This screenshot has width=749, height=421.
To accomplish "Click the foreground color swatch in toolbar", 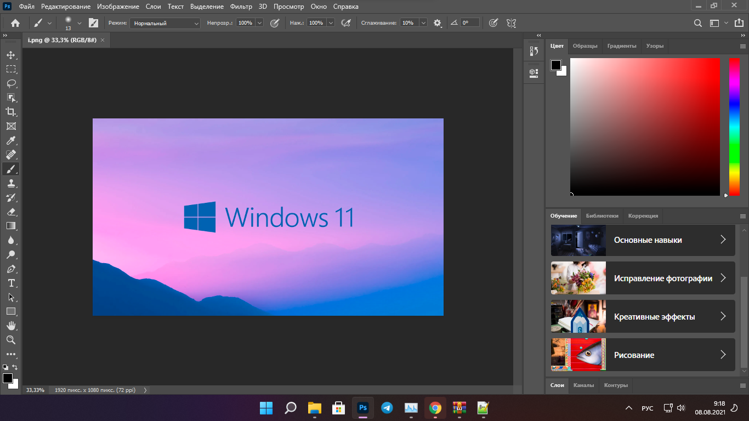I will (8, 379).
